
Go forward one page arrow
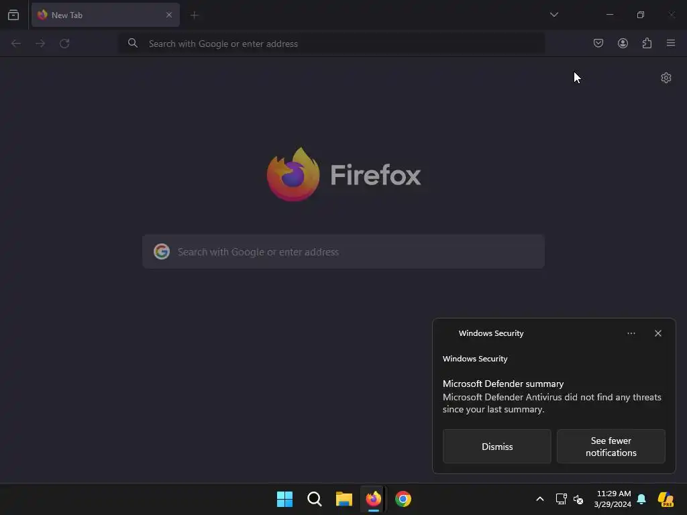click(x=40, y=44)
